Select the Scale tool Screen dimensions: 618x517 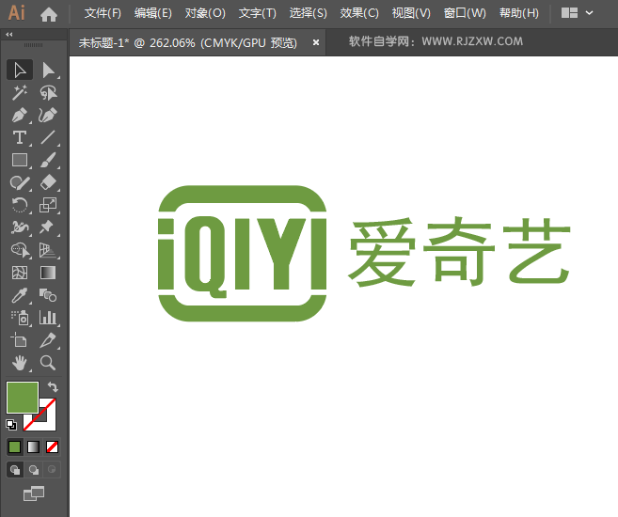pyautogui.click(x=48, y=205)
